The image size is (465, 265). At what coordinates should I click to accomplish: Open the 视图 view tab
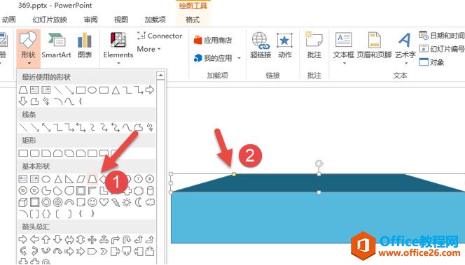(121, 20)
